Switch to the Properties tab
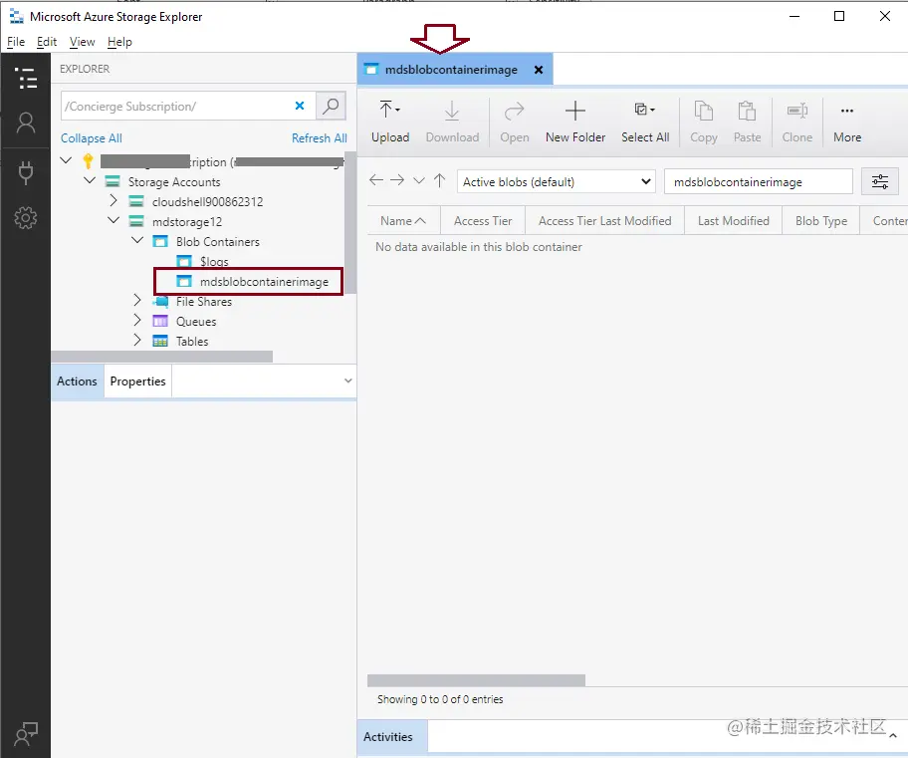This screenshot has height=758, width=908. pyautogui.click(x=137, y=380)
